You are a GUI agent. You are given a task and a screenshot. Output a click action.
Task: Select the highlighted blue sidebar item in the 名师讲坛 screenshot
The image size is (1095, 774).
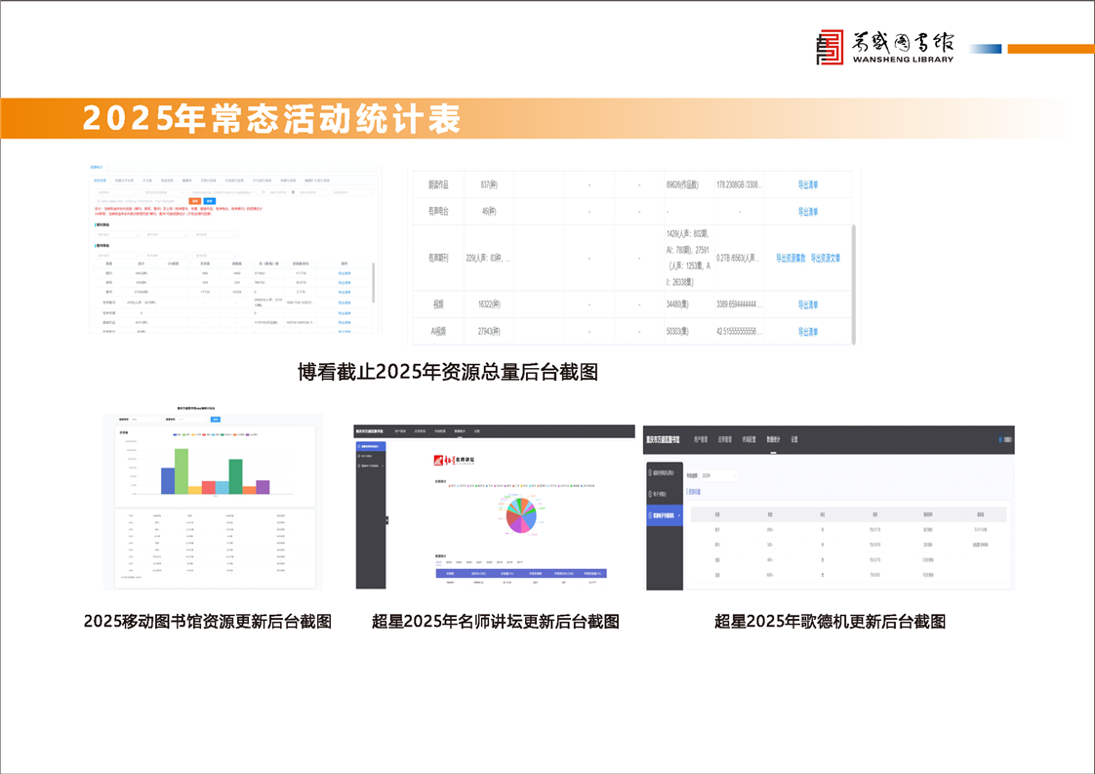click(371, 446)
